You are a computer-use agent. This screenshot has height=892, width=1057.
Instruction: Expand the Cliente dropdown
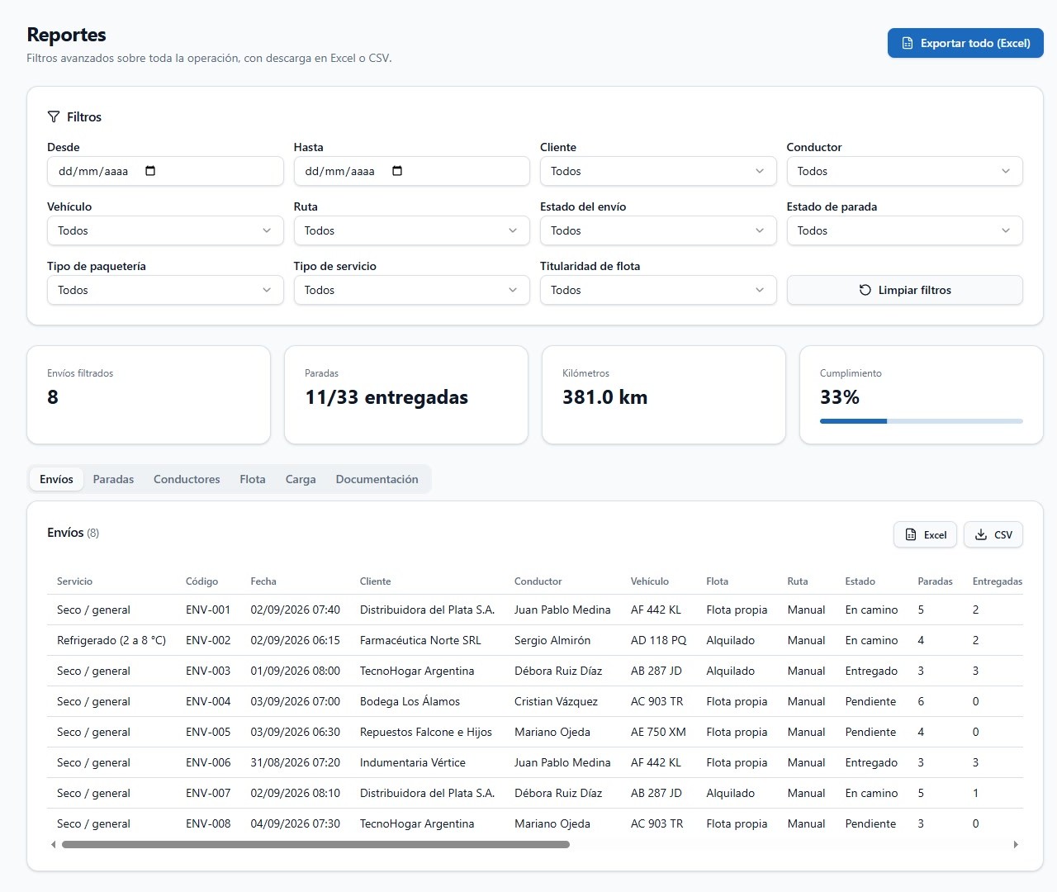pos(658,171)
